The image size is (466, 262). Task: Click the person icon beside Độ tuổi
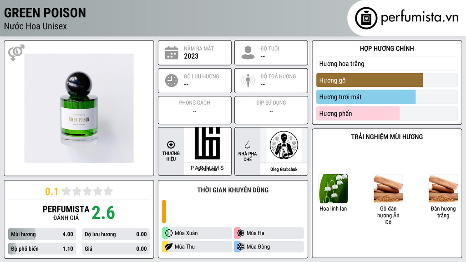[248, 53]
